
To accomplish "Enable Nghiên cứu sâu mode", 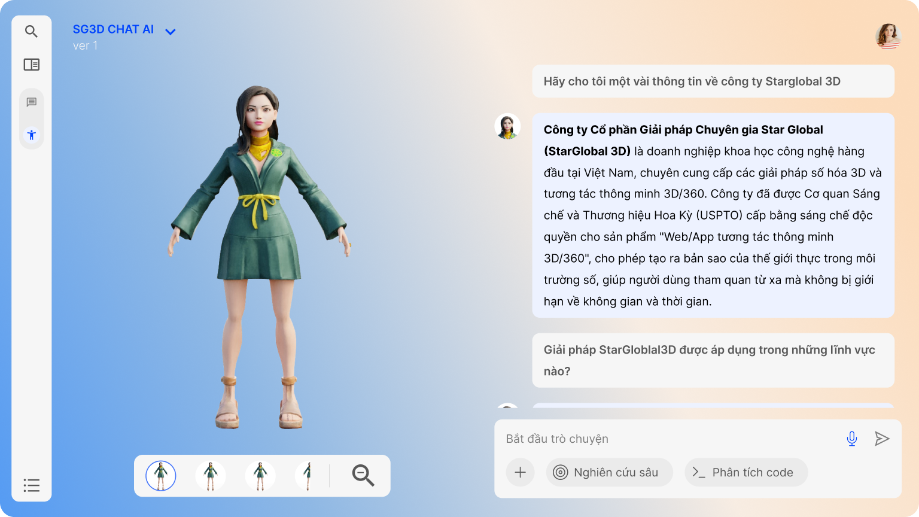I will coord(608,472).
